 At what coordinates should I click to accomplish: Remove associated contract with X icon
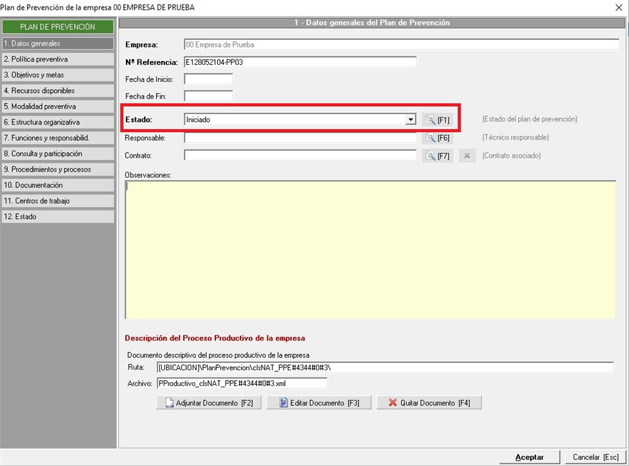pos(467,156)
